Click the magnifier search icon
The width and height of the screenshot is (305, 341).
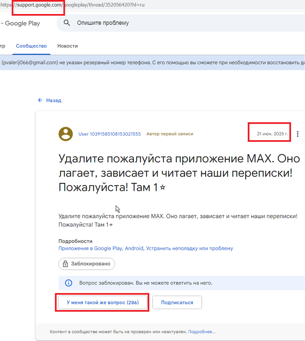click(67, 23)
